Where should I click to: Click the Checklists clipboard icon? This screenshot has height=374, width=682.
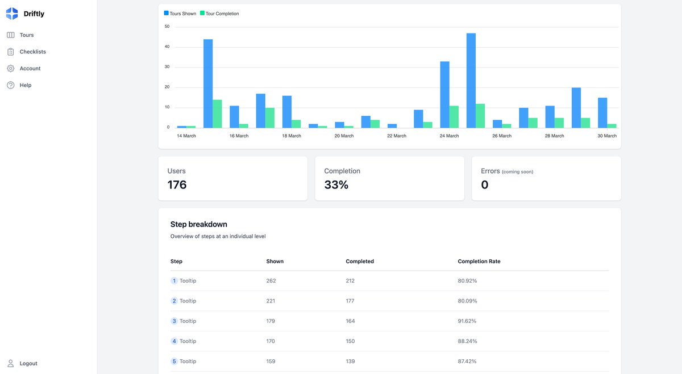pyautogui.click(x=11, y=52)
